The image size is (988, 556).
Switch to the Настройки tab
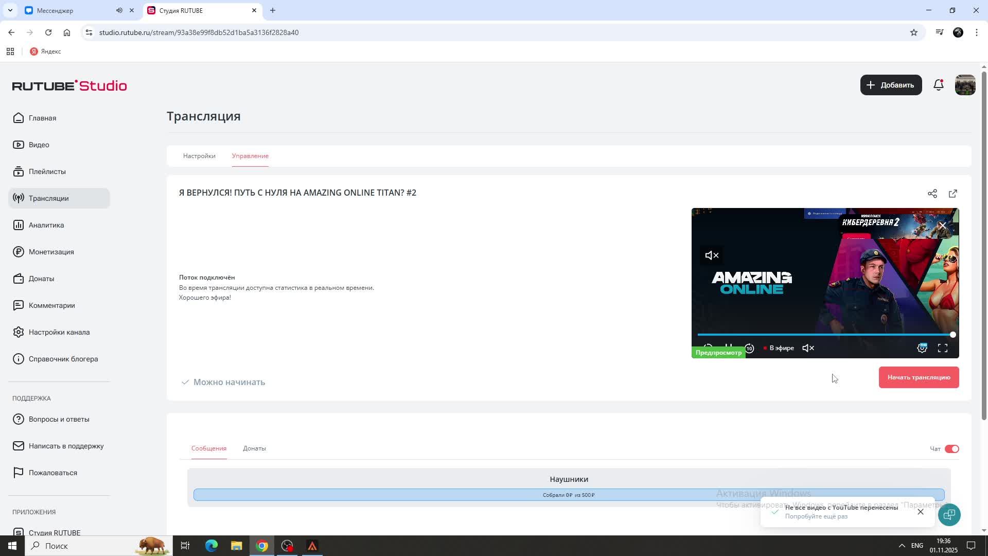point(199,156)
